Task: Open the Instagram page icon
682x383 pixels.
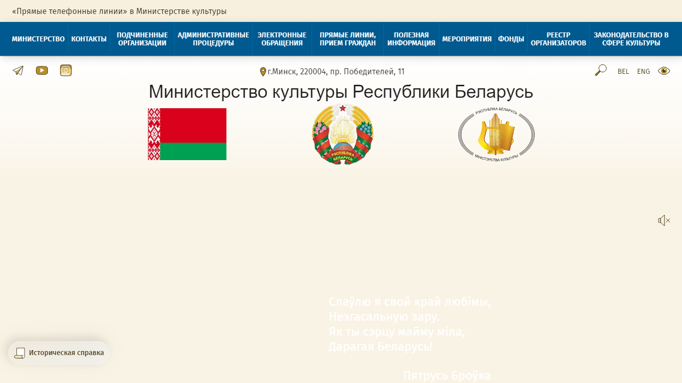Action: coord(66,71)
